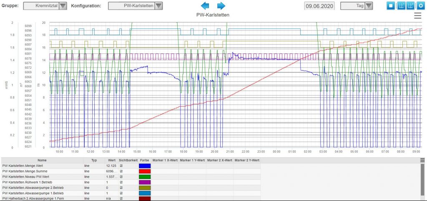Screen dimensions: 427x201
Task: Click the 00:00 time axis label
Action: click(x=277, y=151)
